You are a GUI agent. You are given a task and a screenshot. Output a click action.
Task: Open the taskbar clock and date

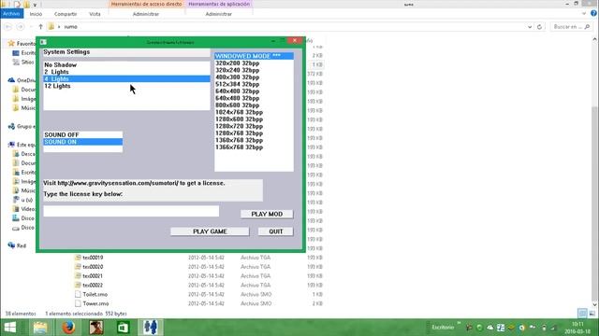click(577, 328)
